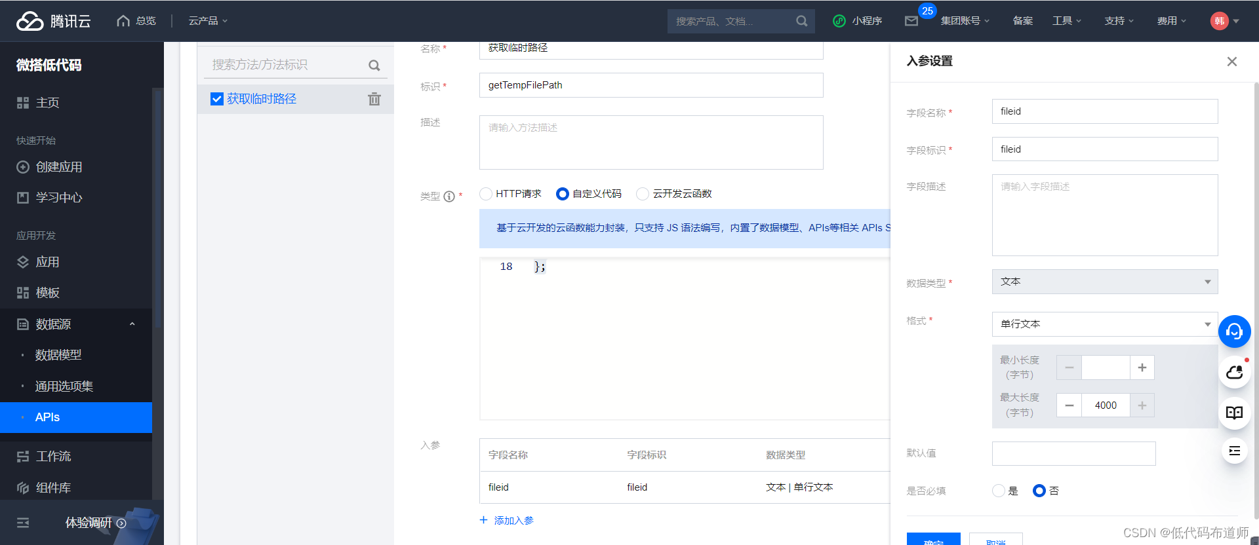Click the search magnifier in top bar
Screen dimensions: 1259x545
coord(801,21)
